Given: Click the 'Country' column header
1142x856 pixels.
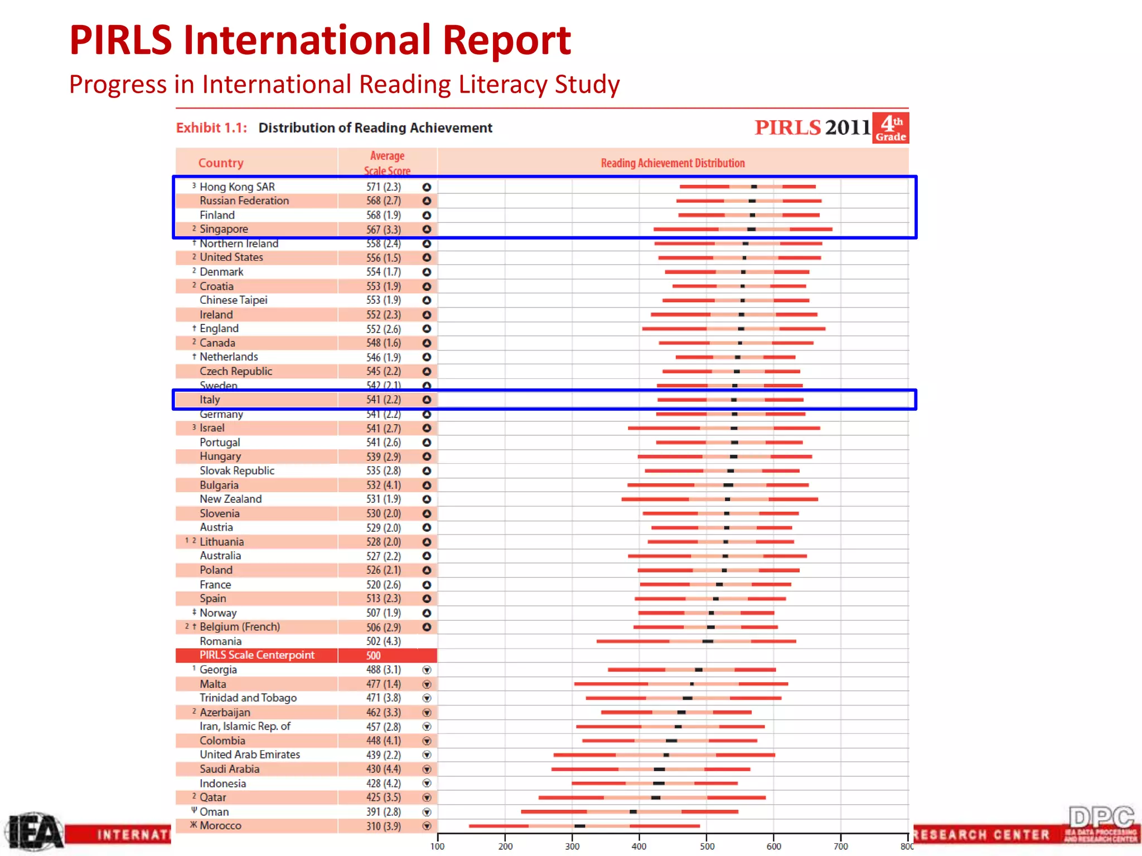Looking at the screenshot, I should [221, 163].
